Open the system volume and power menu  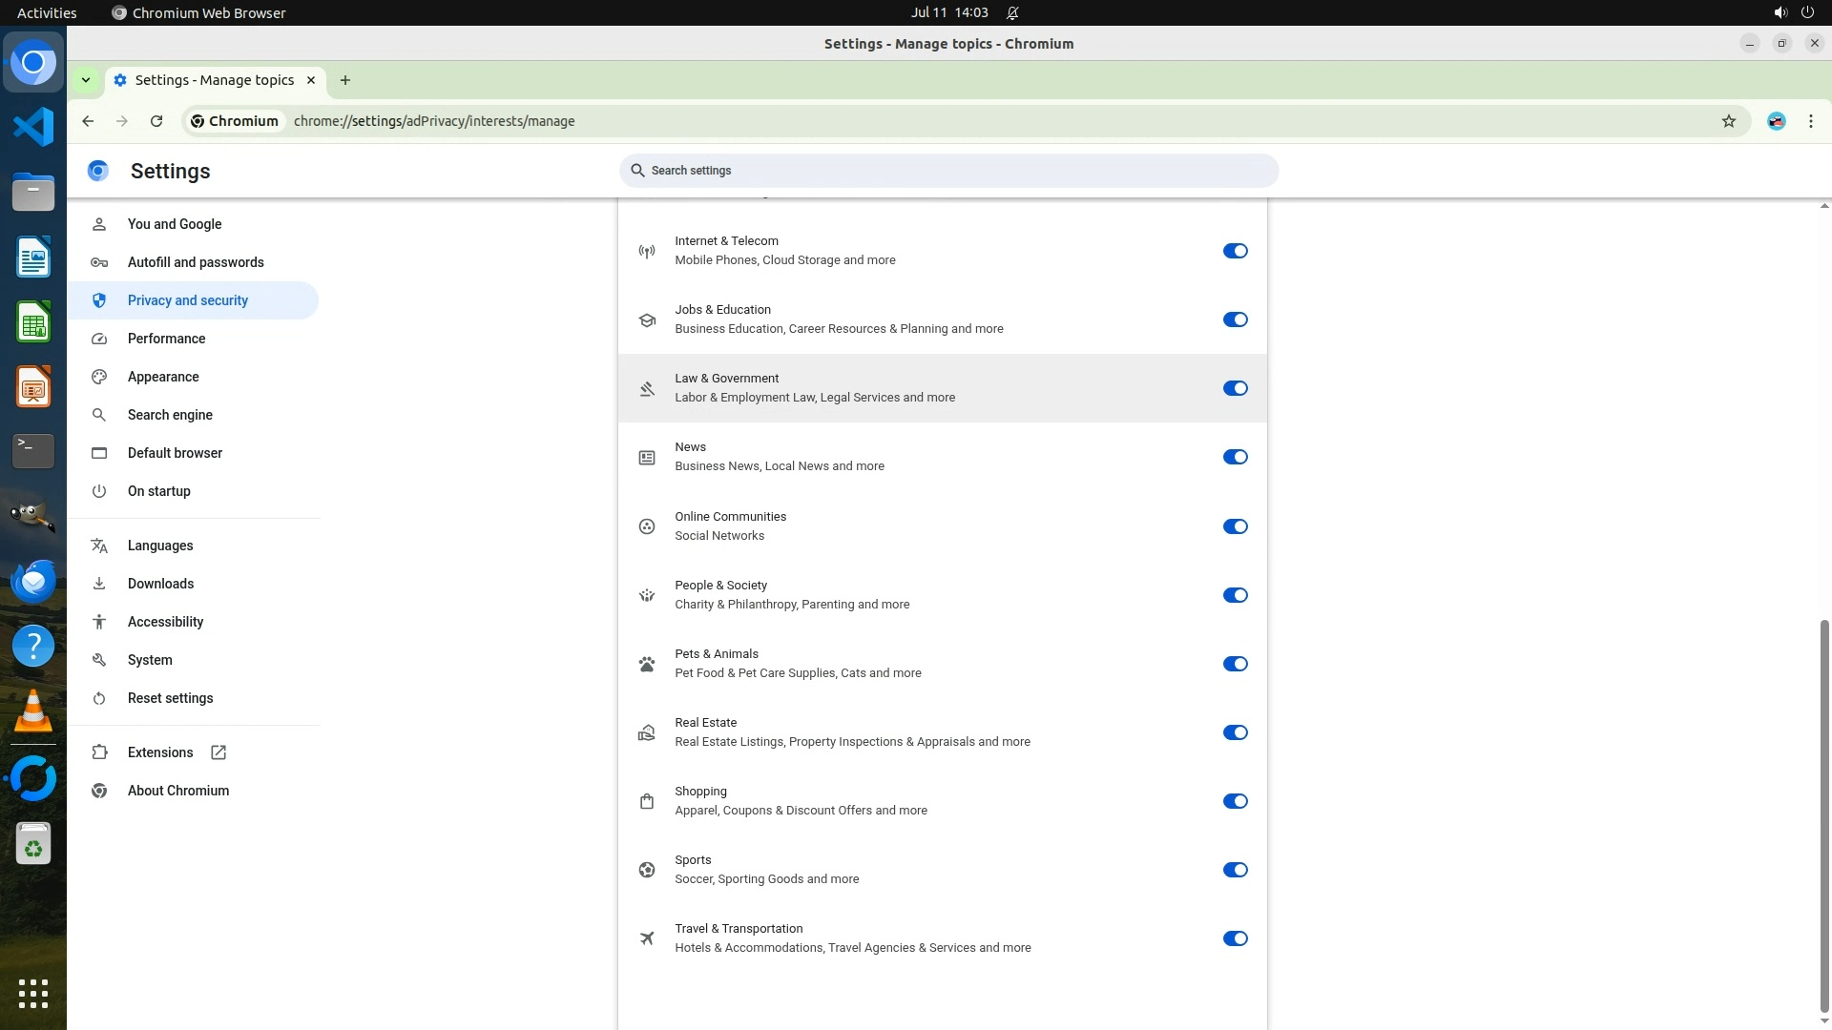pyautogui.click(x=1793, y=12)
